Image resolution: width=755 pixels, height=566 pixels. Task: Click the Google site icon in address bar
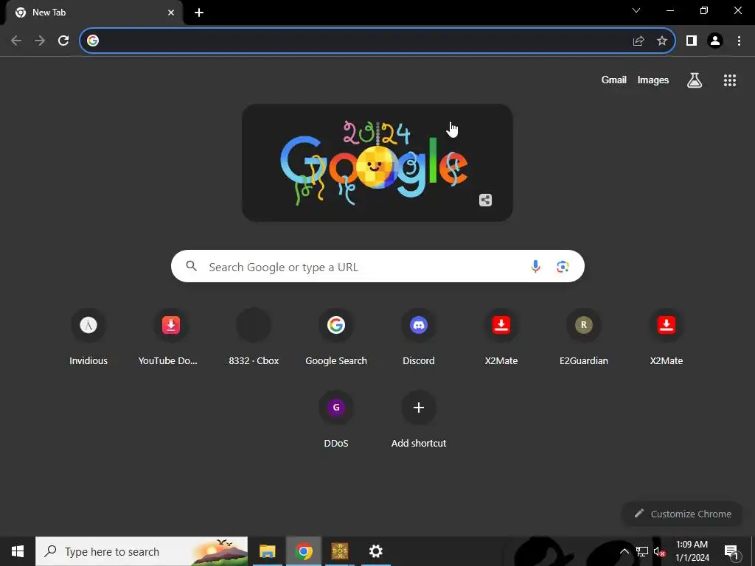[x=93, y=41]
